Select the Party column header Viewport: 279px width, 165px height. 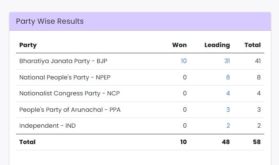(x=28, y=45)
